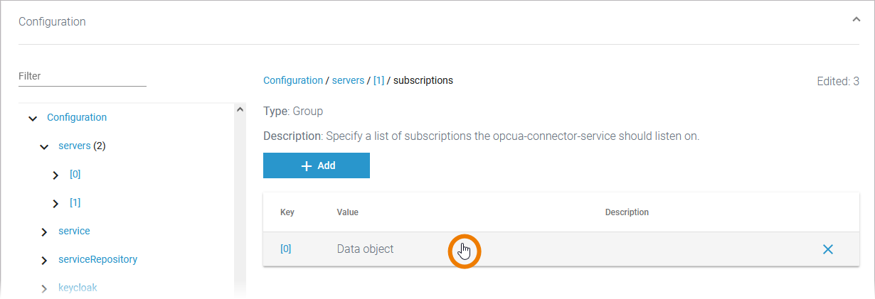The image size is (875, 299).
Task: Open [1] breadcrumb link
Action: click(x=378, y=80)
